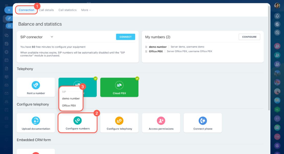This screenshot has height=154, width=284.
Task: Open the TW contact avatar
Action: pyautogui.click(x=277, y=137)
